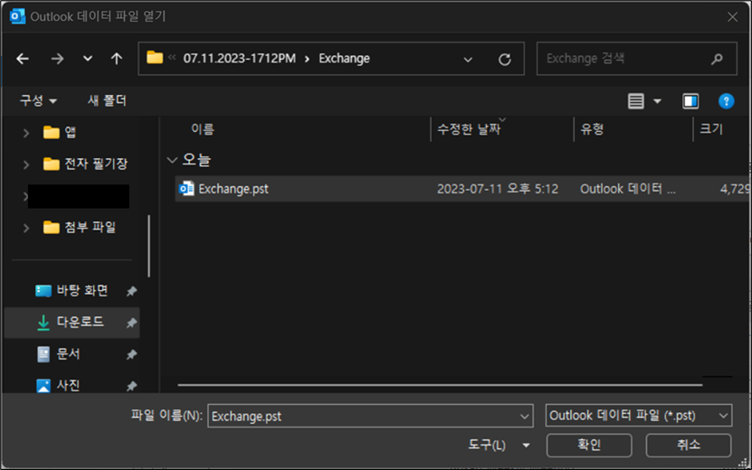Open 다운로드 quick access
Image resolution: width=752 pixels, height=470 pixels.
tap(71, 322)
